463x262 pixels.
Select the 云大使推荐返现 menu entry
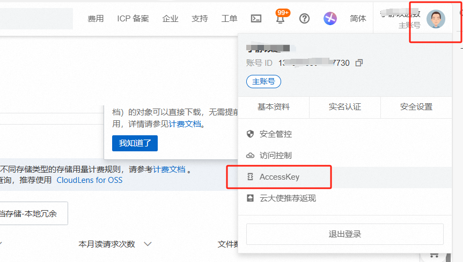tap(345, 198)
